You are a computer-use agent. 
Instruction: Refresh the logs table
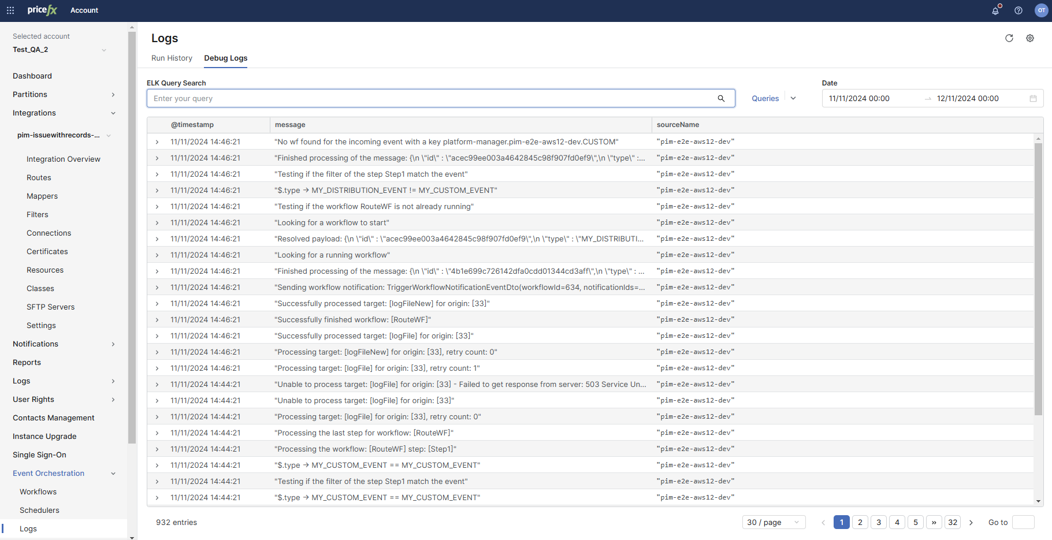(1009, 38)
